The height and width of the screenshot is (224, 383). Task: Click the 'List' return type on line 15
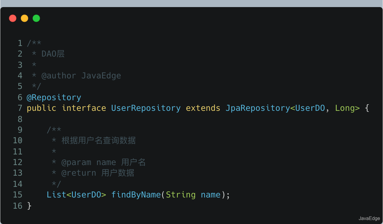click(x=56, y=195)
